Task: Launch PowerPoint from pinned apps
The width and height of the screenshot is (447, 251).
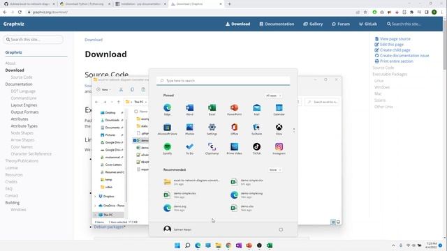Action: (x=235, y=109)
